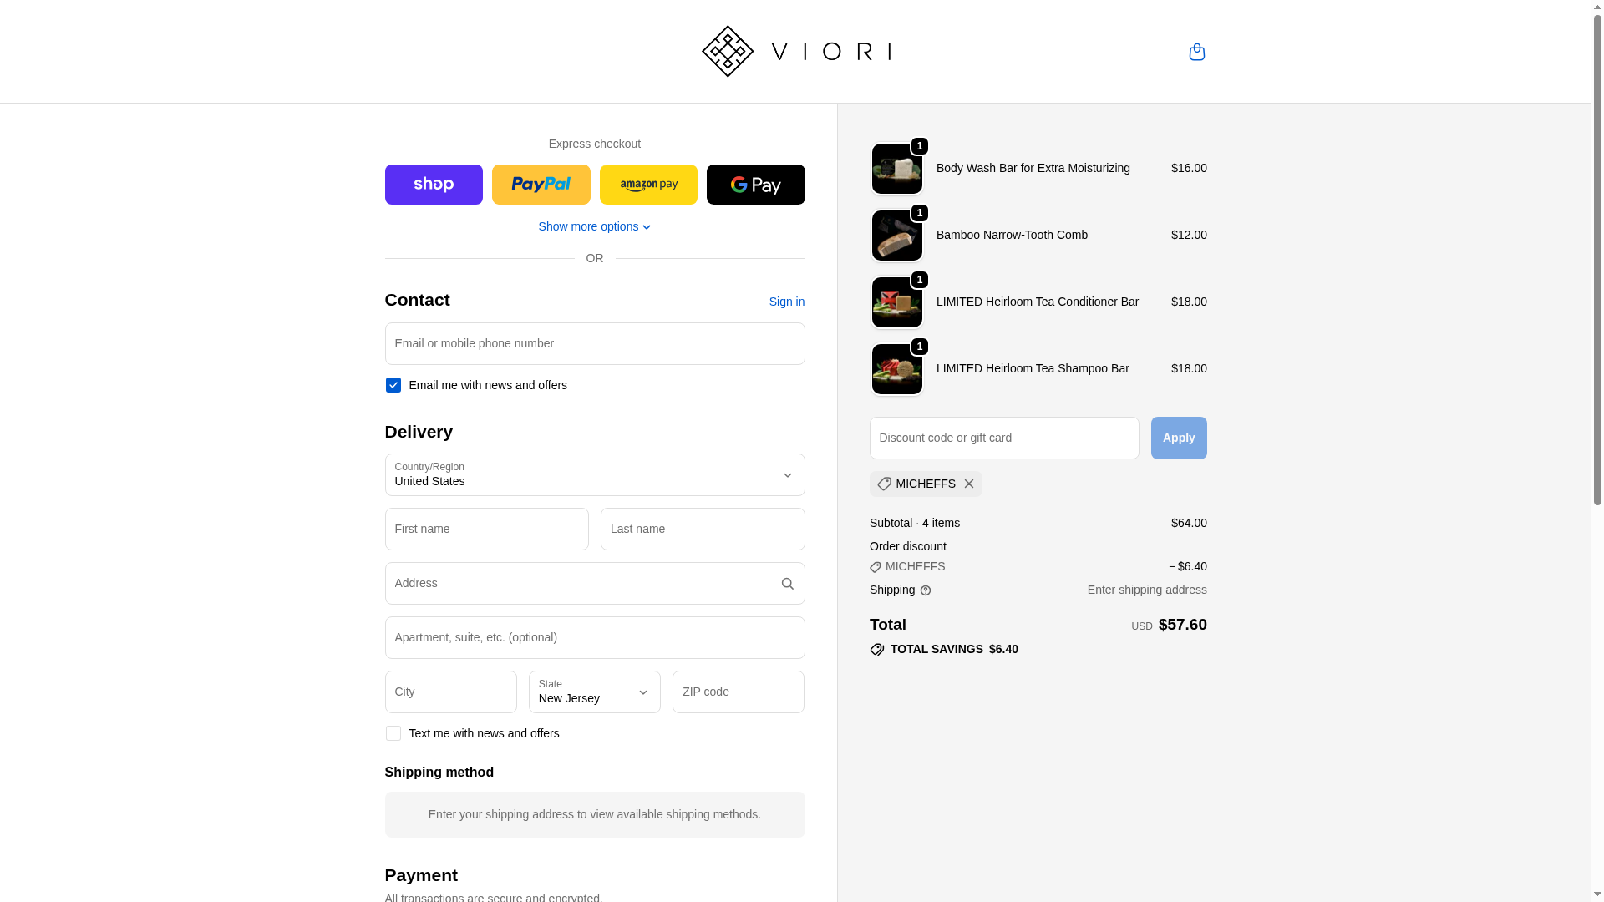1604x902 pixels.
Task: Click the Viori logo
Action: click(796, 52)
